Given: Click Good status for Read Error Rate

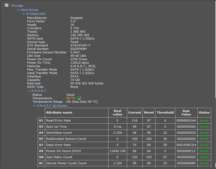Looking at the screenshot, I should click(204, 120).
